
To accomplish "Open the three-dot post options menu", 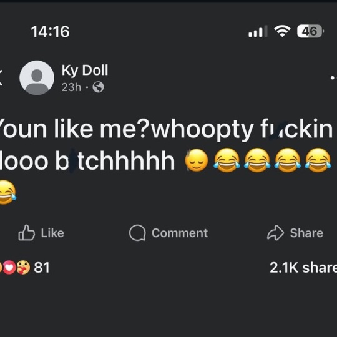I will (x=333, y=78).
